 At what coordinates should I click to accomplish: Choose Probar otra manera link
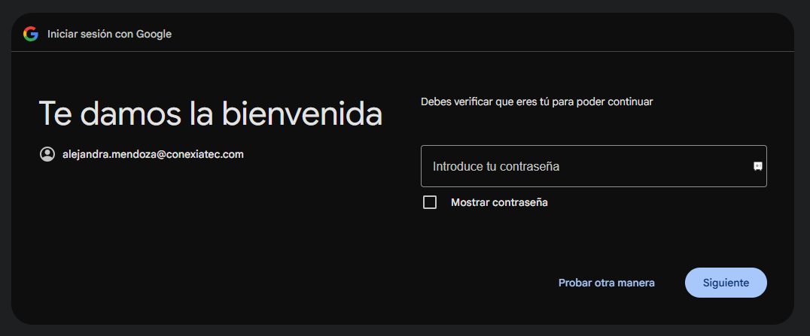607,283
